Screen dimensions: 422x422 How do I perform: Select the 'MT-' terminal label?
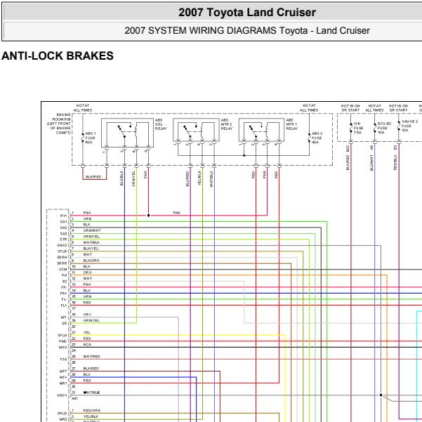(x=64, y=317)
